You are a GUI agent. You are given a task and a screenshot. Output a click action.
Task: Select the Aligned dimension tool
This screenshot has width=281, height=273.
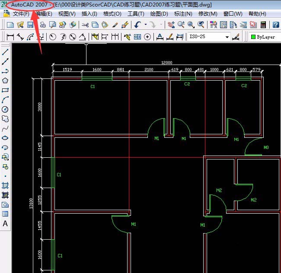click(x=20, y=37)
